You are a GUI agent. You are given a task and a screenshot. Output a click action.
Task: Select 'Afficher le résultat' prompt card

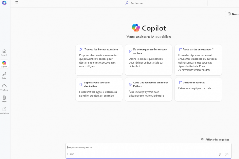[x=198, y=89]
